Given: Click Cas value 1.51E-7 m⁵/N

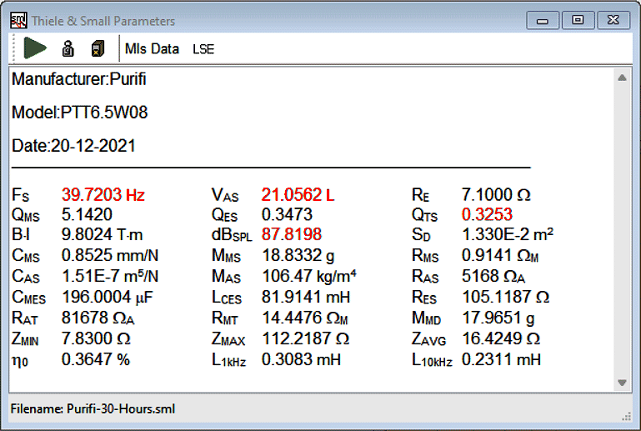Looking at the screenshot, I should [110, 277].
